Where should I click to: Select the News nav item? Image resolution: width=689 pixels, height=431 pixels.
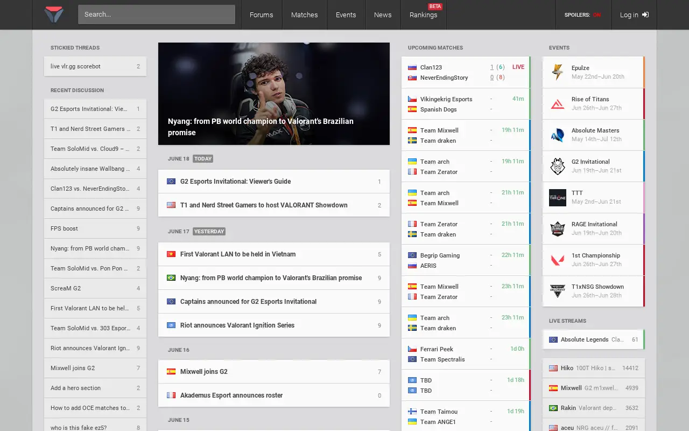[383, 15]
